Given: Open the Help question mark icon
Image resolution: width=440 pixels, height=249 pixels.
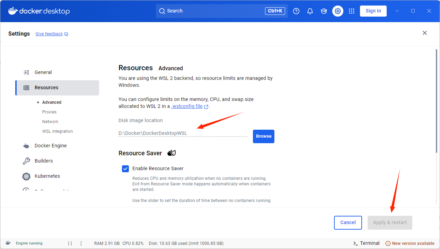Looking at the screenshot, I should pos(296,11).
